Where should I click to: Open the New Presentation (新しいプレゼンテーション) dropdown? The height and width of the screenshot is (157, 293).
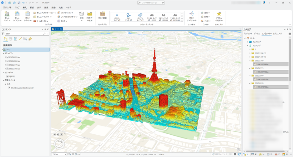[55, 13]
